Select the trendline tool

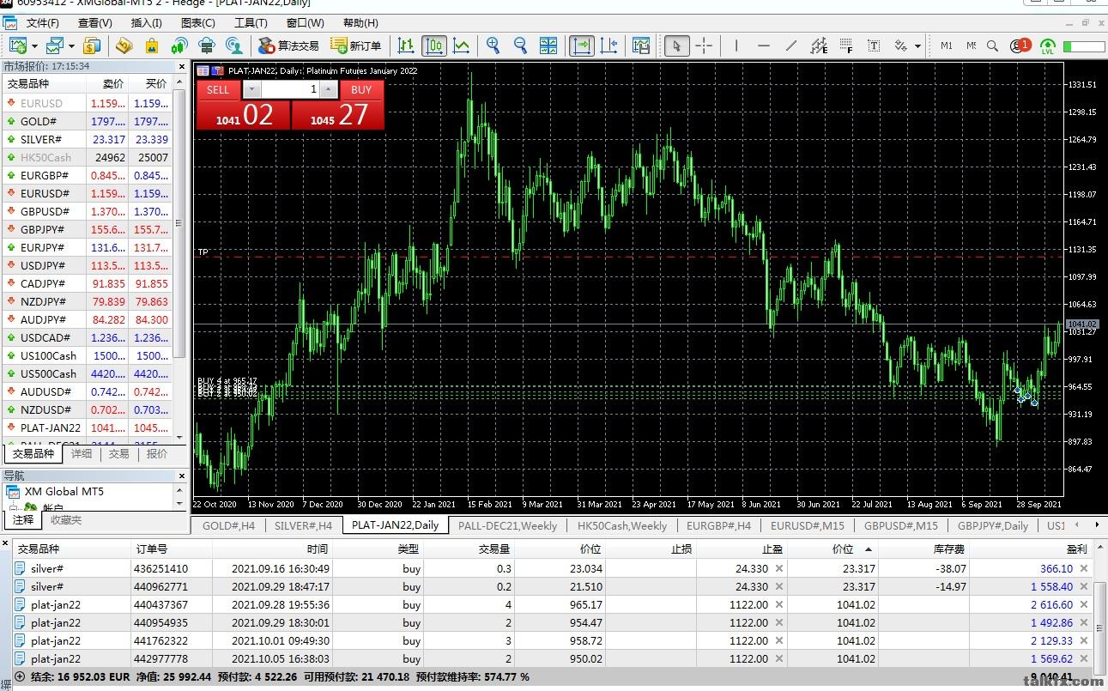(x=791, y=45)
